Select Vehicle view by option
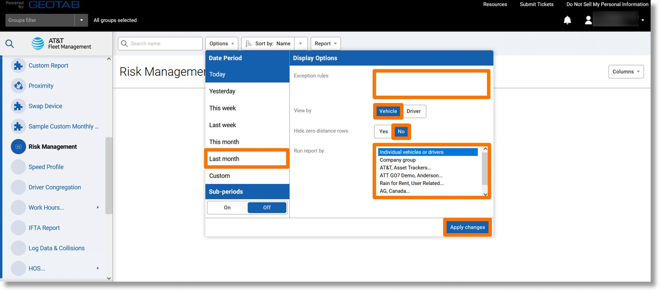 coord(388,111)
